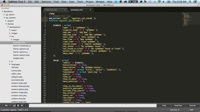Click the volume icon in menu bar

(164, 2)
